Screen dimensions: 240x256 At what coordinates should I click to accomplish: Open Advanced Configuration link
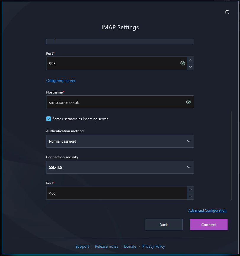click(x=207, y=210)
